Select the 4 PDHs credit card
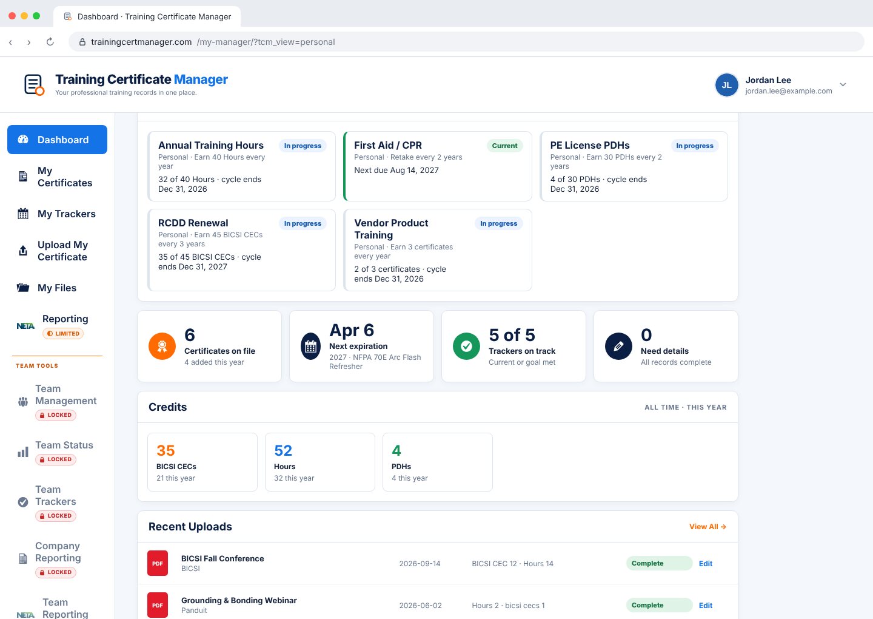 point(438,462)
